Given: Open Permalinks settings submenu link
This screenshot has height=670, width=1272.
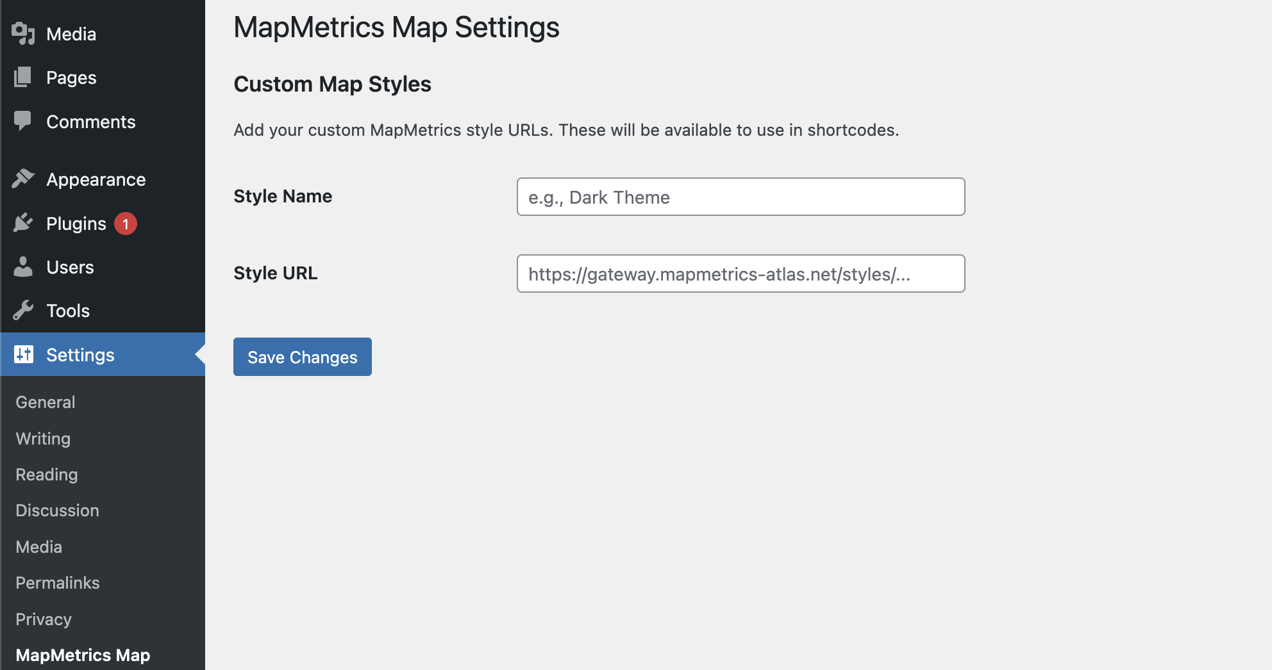Looking at the screenshot, I should tap(58, 583).
